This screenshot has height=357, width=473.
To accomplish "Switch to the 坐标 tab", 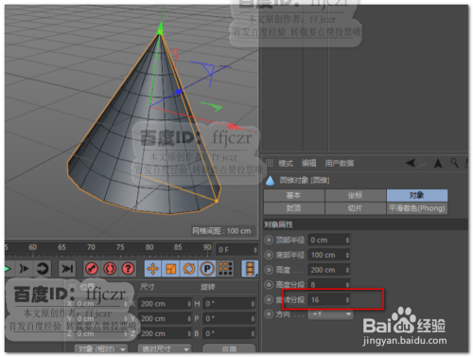I will (356, 195).
